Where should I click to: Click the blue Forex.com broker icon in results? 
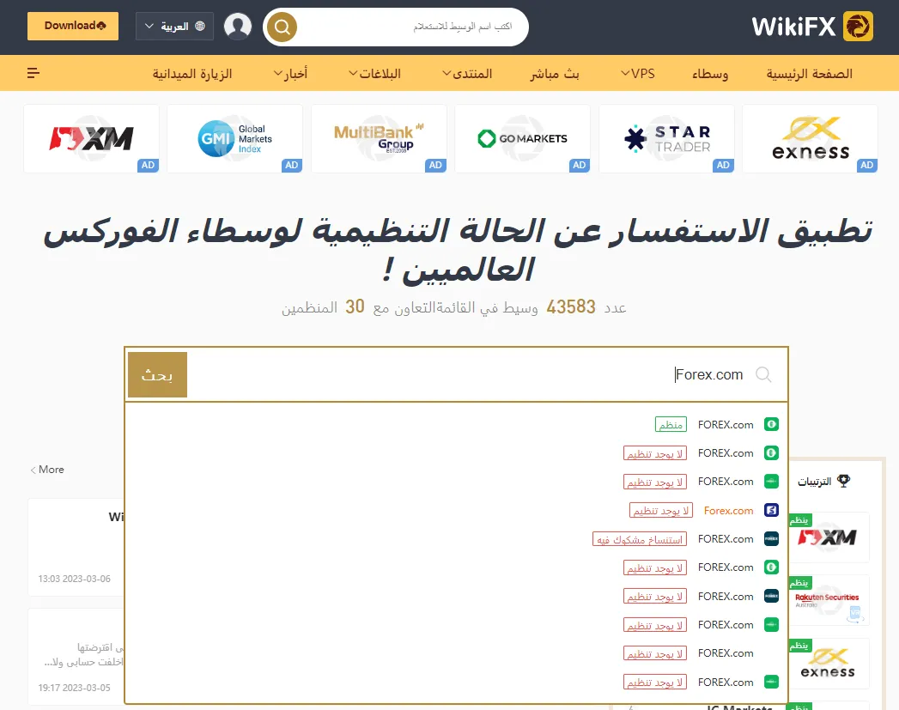click(771, 510)
